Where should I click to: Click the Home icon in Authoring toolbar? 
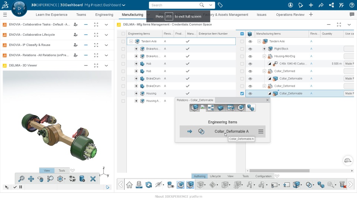(129, 185)
